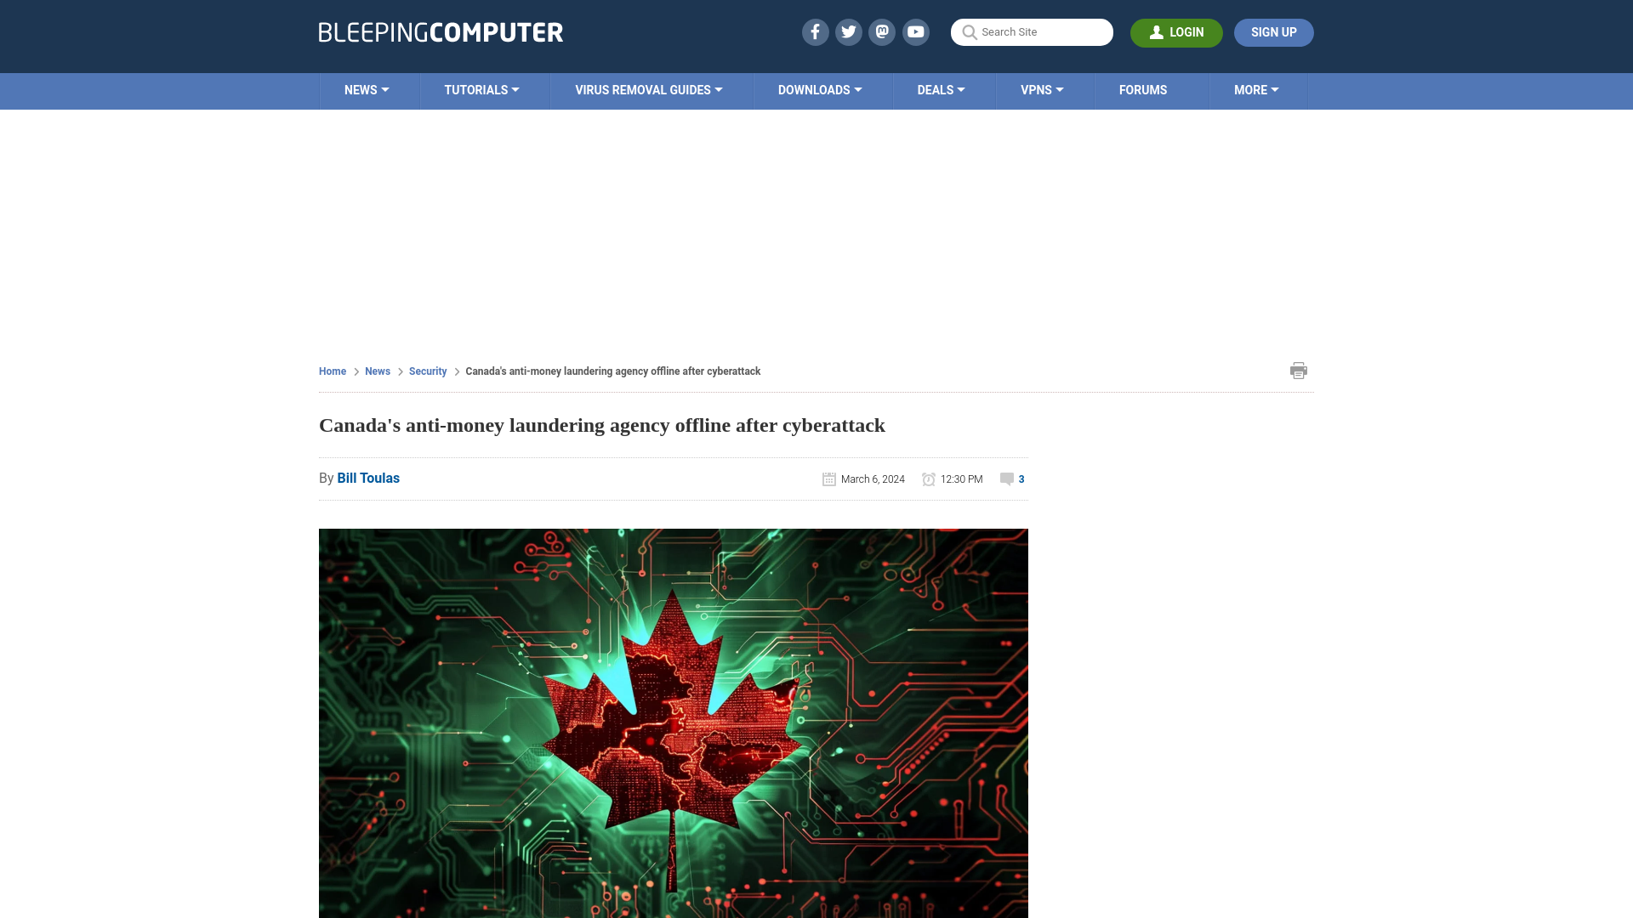
Task: Expand the MORE navigation dropdown
Action: click(x=1256, y=91)
